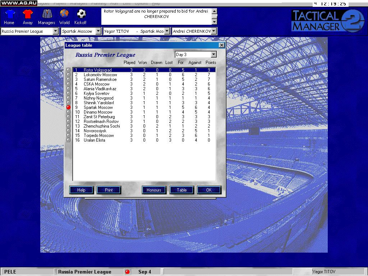Open the World globe icon
The width and height of the screenshot is (368, 276).
(64, 14)
